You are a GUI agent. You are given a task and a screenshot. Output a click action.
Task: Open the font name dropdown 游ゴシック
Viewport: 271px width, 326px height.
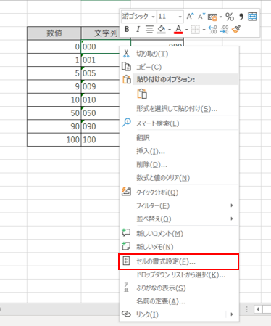pyautogui.click(x=153, y=17)
